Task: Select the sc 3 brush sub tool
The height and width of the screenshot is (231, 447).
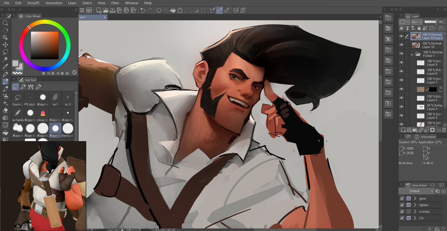Action: coord(67,99)
